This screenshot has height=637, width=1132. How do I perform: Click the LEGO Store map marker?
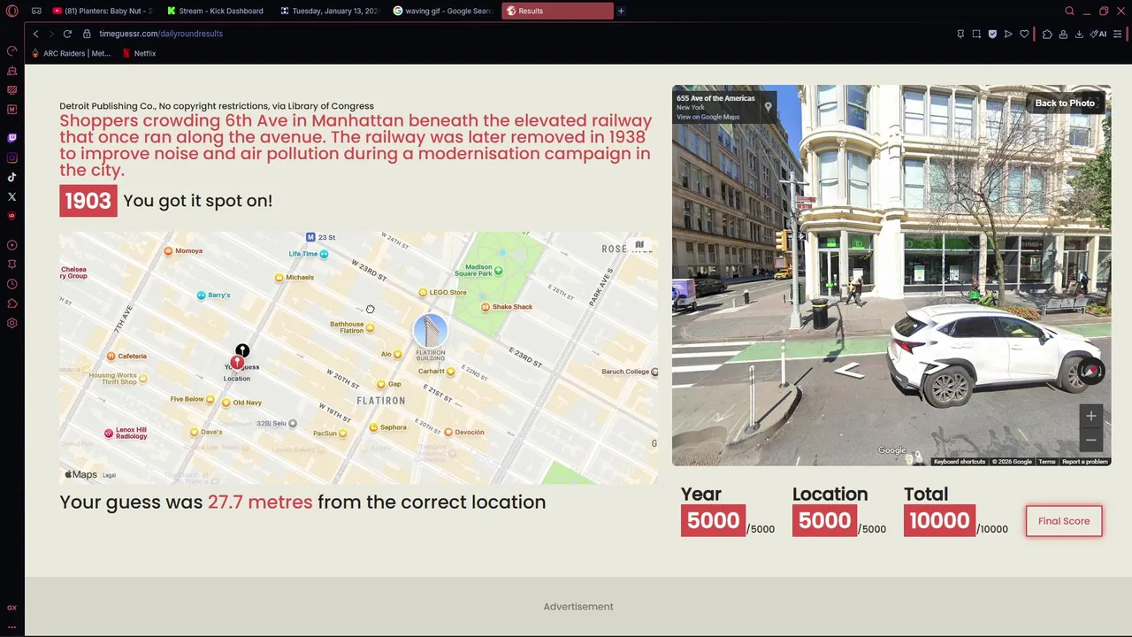[423, 292]
